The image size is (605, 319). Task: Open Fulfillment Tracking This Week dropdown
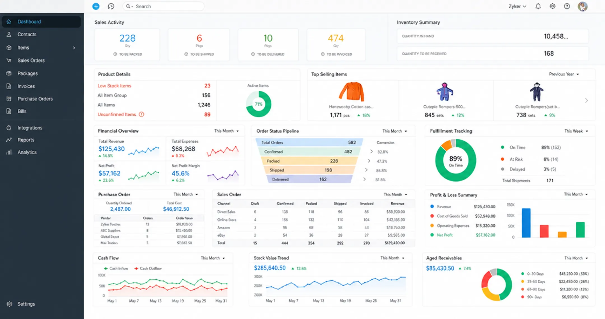[x=576, y=131]
